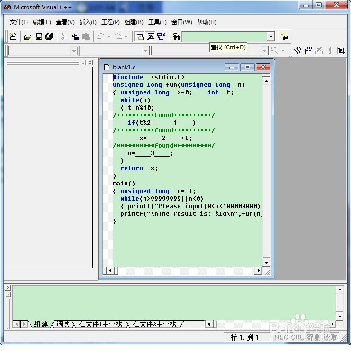Open the 编辑(E) menu

coord(42,22)
